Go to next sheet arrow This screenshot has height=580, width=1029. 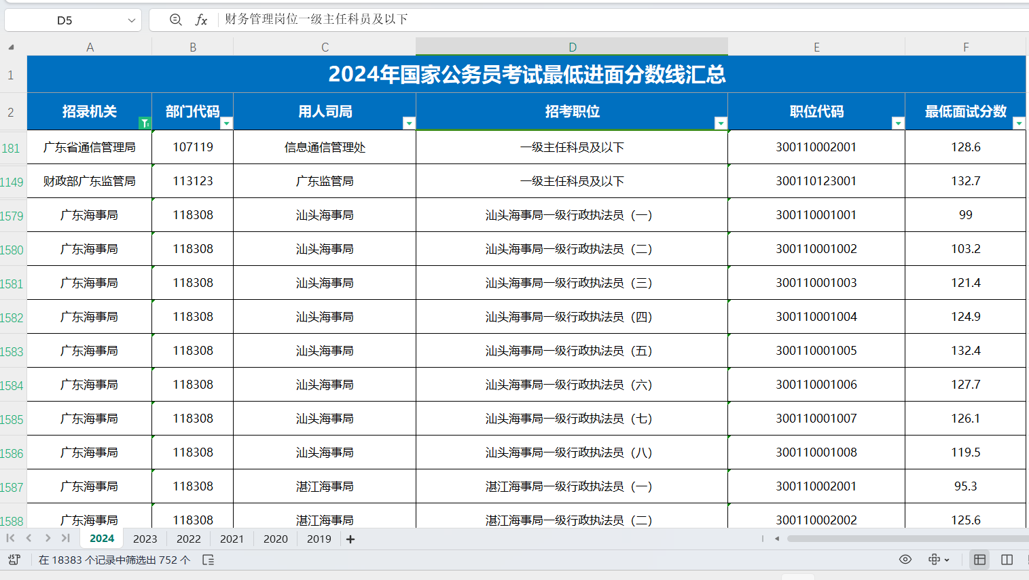47,538
